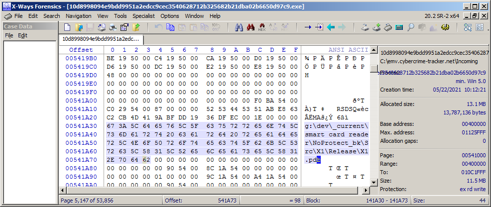This screenshot has height=207, width=491.
Task: Navigate back with the cyan left arrow
Action: [x=331, y=27]
